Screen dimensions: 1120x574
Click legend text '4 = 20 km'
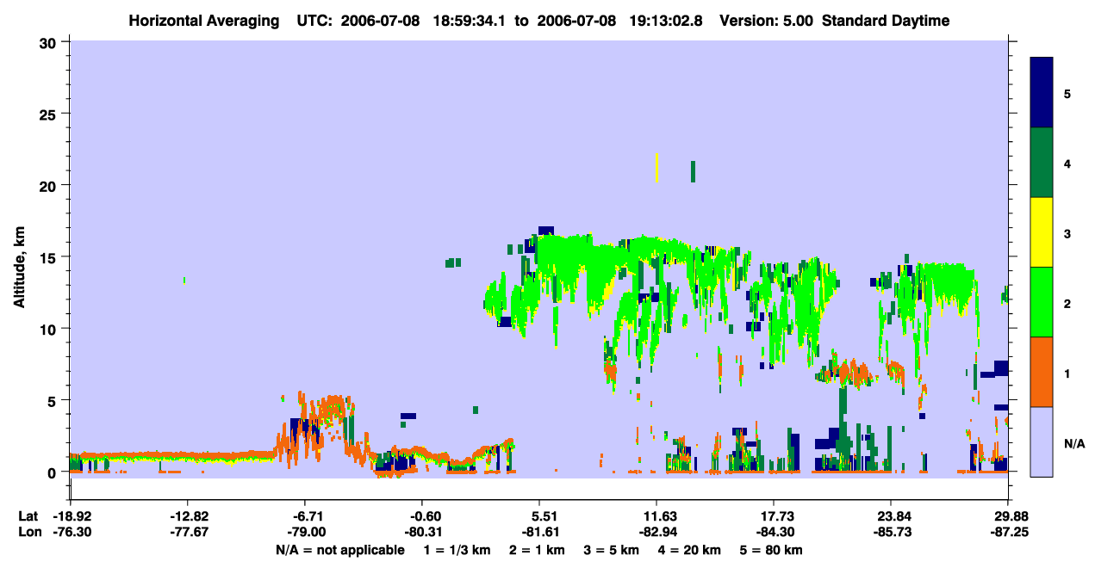point(691,550)
